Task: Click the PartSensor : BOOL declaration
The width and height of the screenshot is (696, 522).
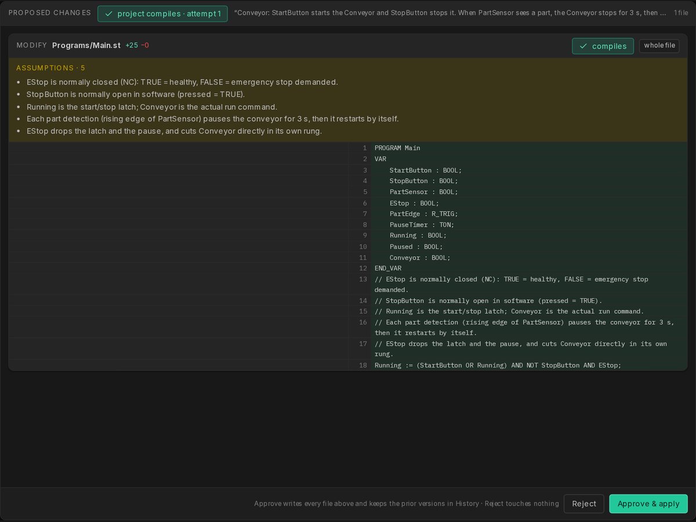Action: 425,192
